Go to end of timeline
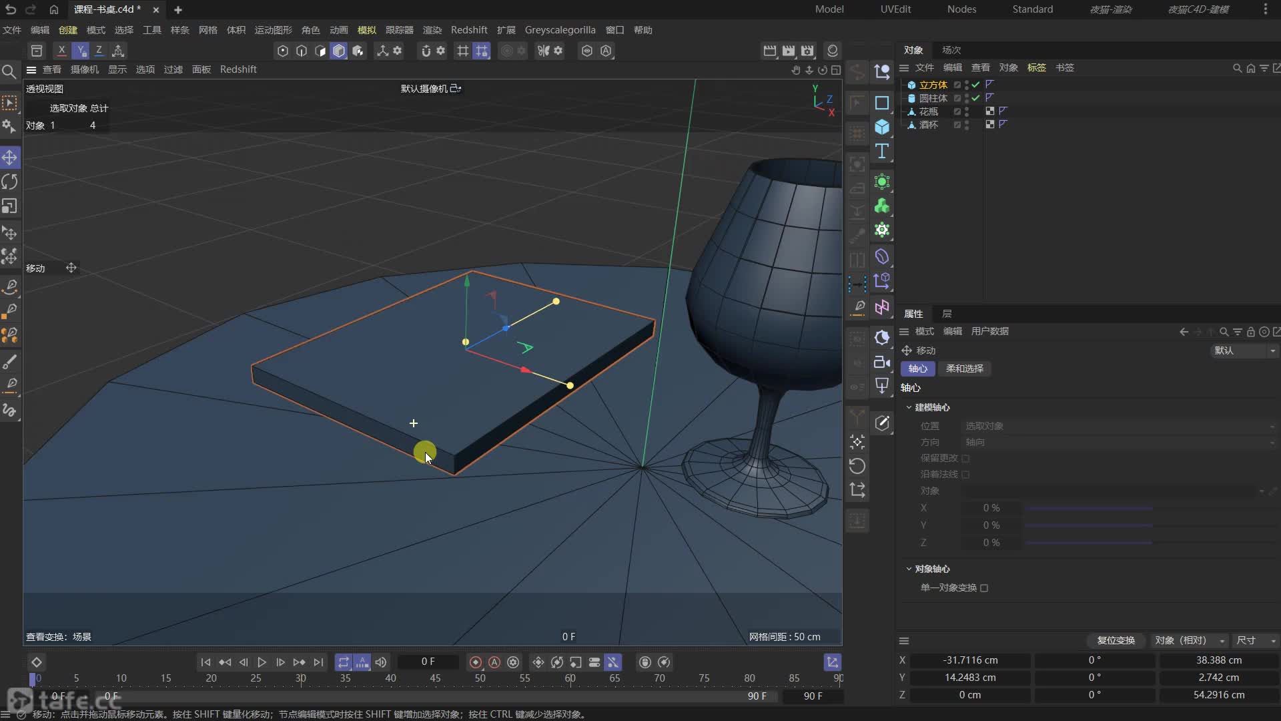The image size is (1281, 721). (318, 662)
